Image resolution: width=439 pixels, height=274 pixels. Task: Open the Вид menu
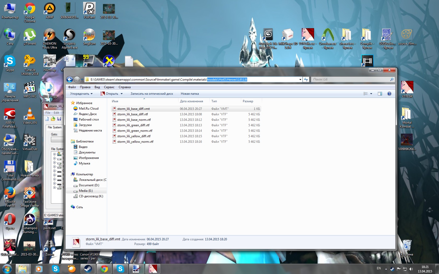click(x=97, y=87)
